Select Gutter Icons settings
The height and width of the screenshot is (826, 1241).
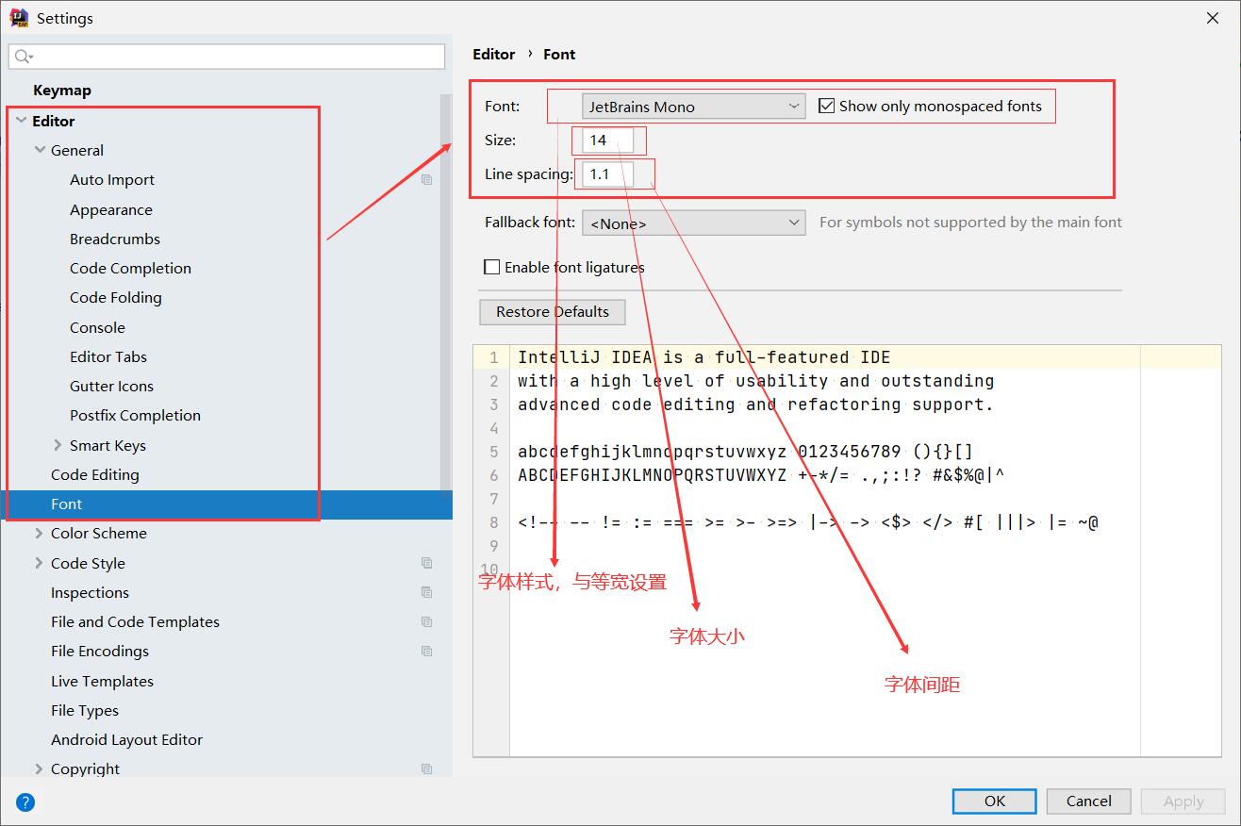coord(111,386)
